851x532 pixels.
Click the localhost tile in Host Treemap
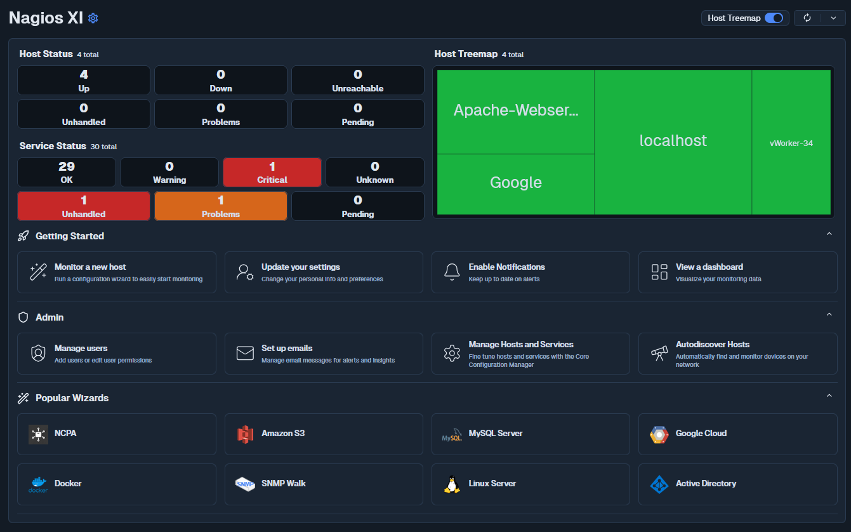point(673,141)
